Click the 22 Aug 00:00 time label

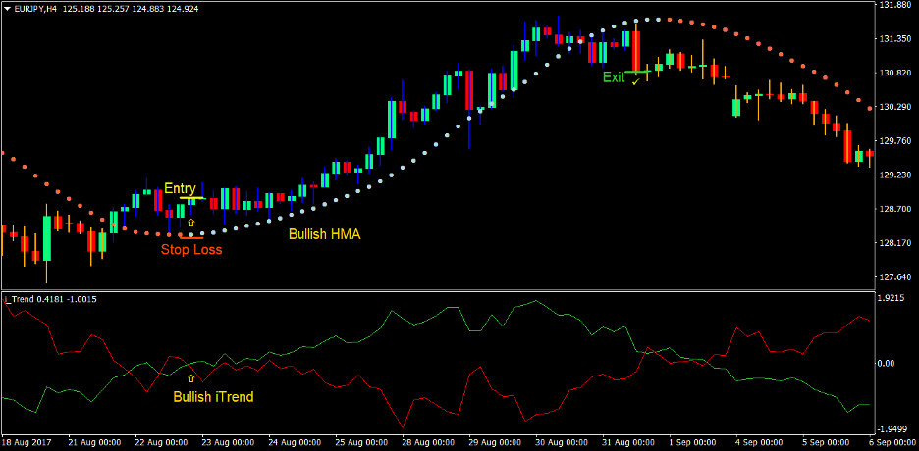[x=162, y=443]
